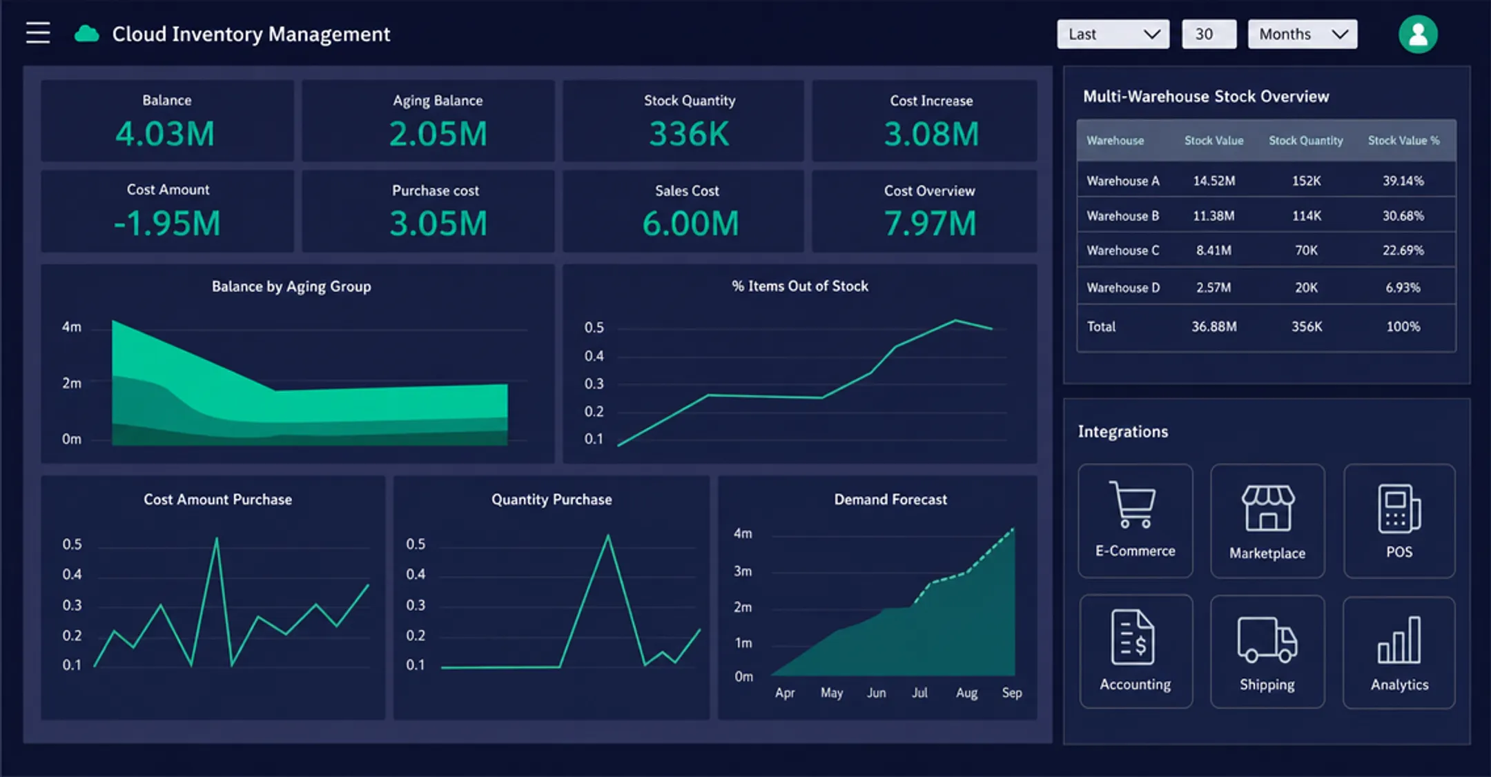Click the 6.93% stock value cell
Image resolution: width=1491 pixels, height=777 pixels.
[1403, 288]
